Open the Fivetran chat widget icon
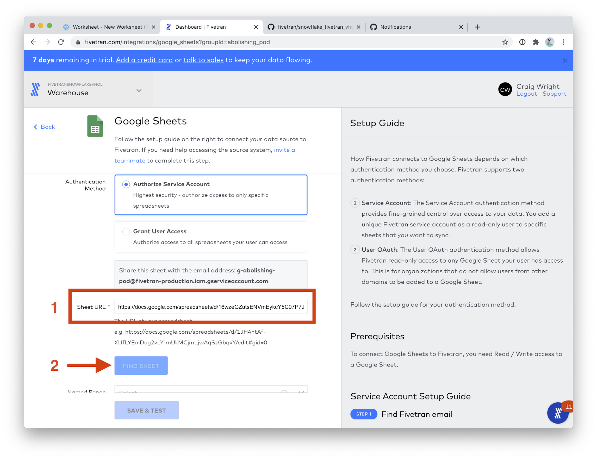The image size is (597, 460). [x=557, y=413]
